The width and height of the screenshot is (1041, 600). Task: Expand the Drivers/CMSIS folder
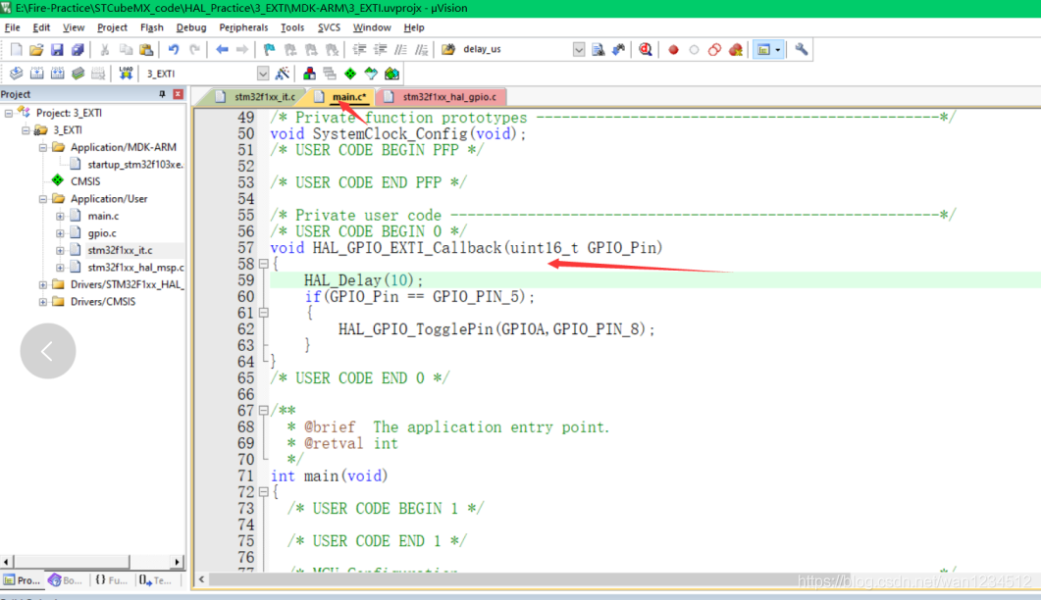tap(44, 302)
